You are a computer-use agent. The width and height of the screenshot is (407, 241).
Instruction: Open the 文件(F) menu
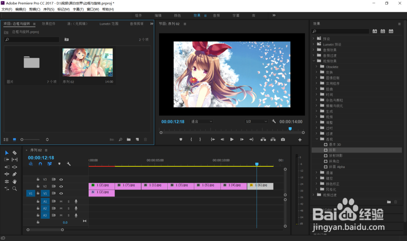coord(7,9)
